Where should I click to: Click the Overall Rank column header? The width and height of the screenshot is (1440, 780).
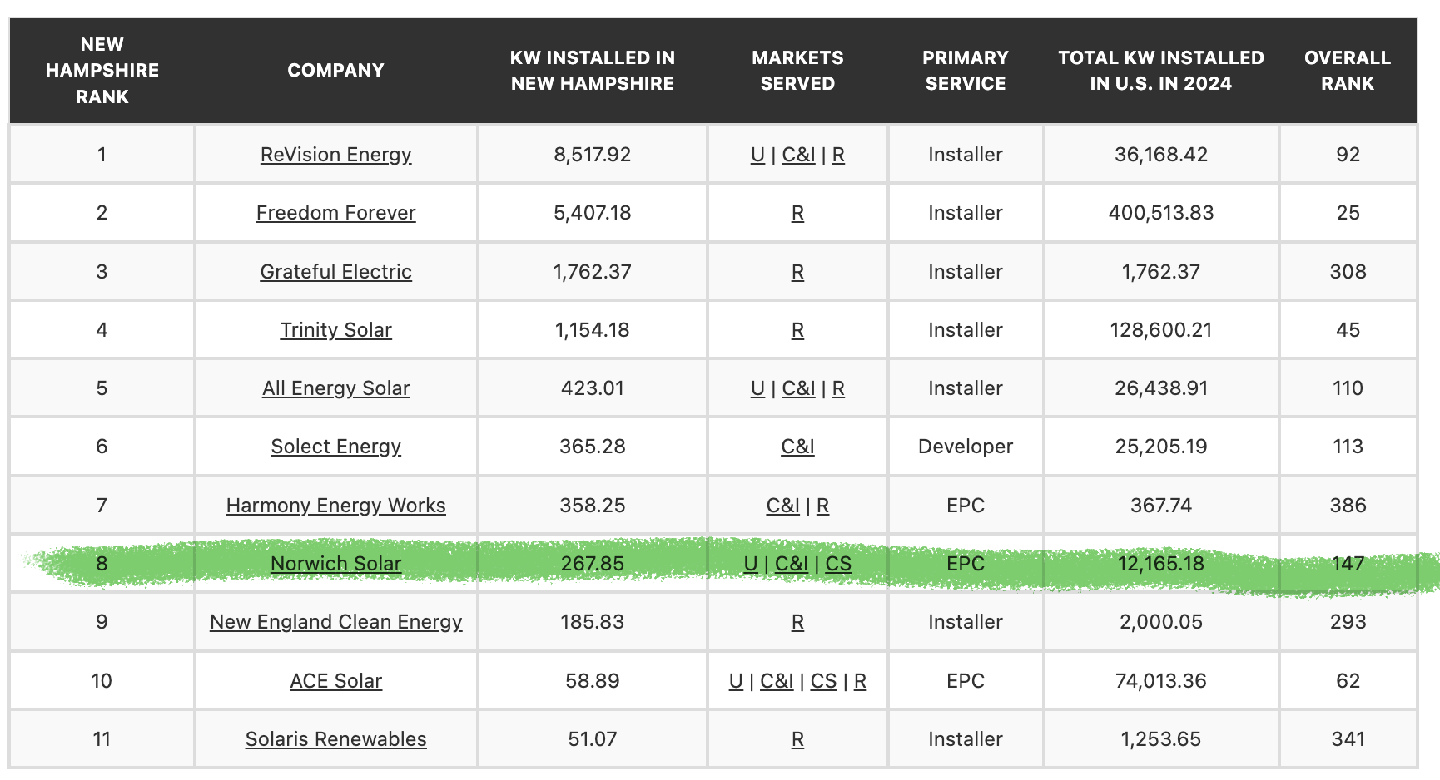click(1348, 71)
